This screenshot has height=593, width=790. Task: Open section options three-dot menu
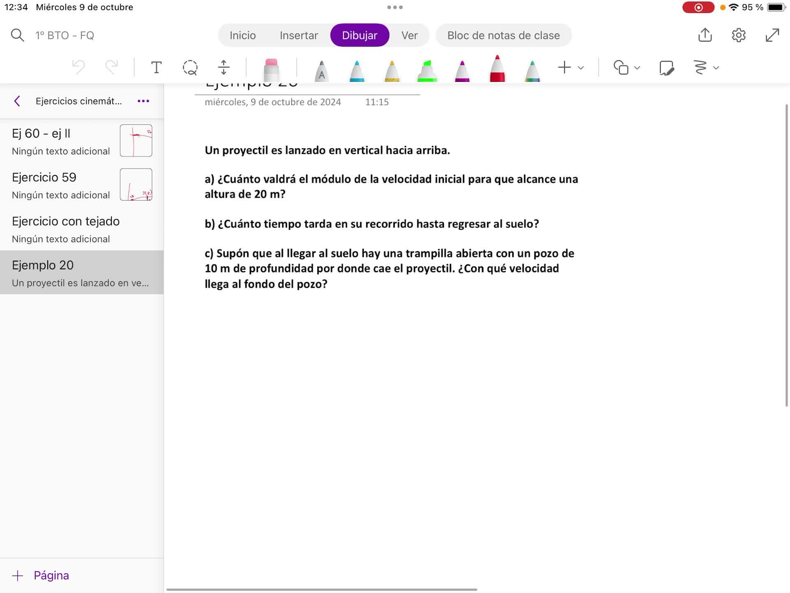tap(143, 101)
